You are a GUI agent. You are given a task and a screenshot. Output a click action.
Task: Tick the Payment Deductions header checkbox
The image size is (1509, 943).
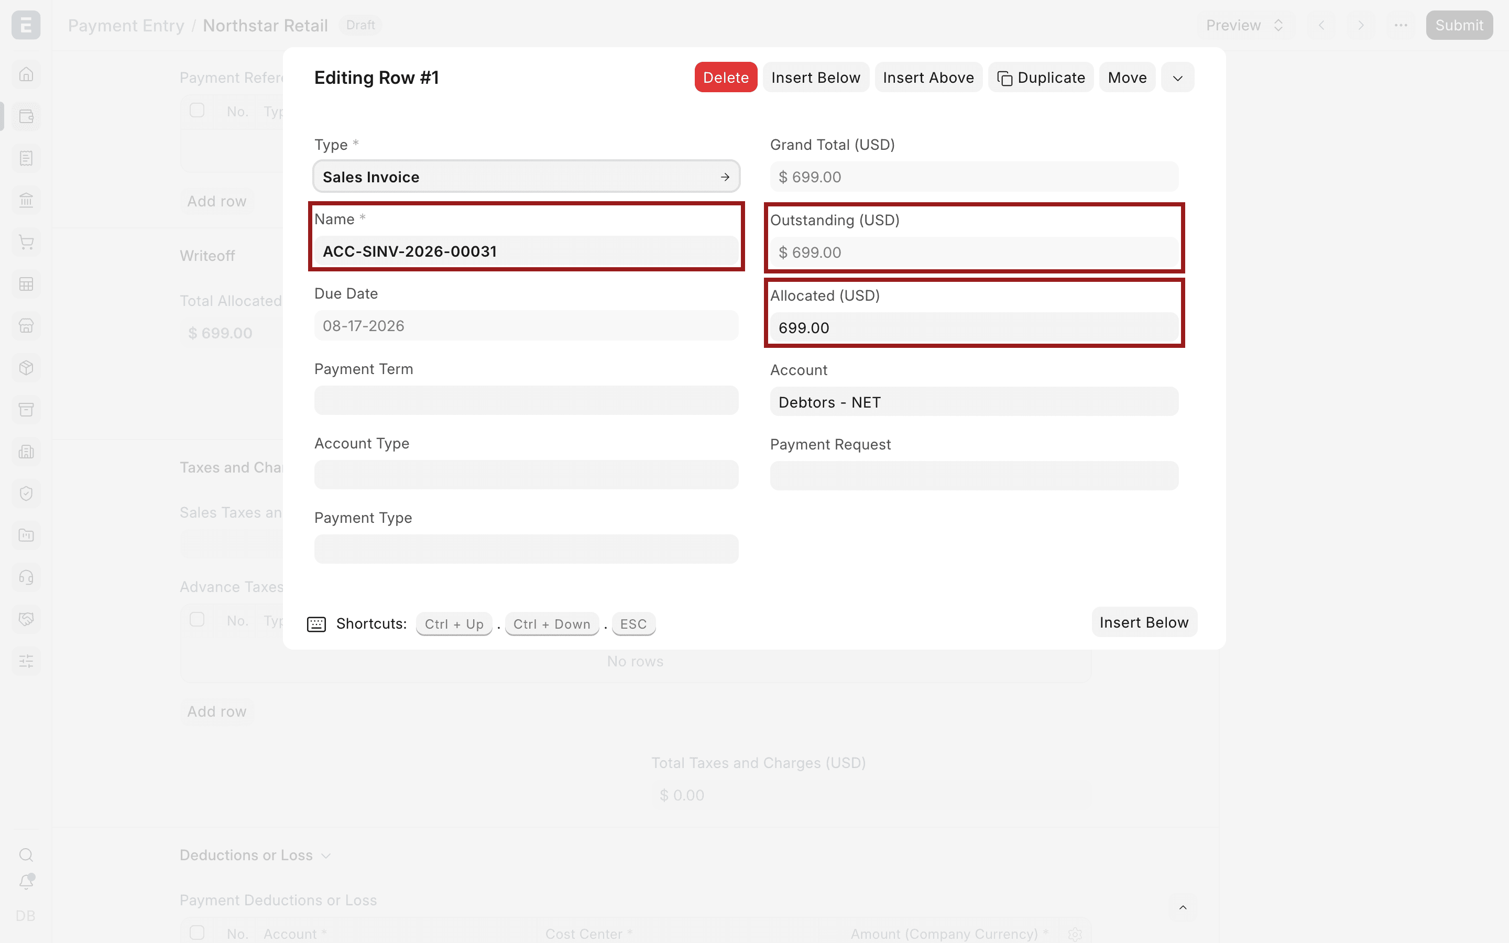coord(197,933)
